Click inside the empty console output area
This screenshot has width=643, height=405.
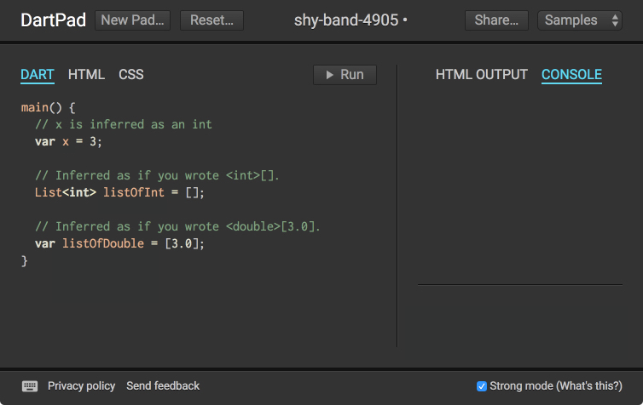[520, 186]
